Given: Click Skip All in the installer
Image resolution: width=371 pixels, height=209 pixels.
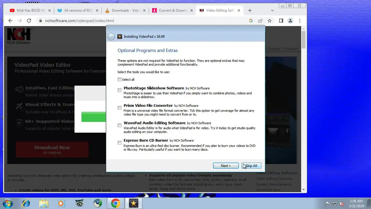Looking at the screenshot, I should point(251,166).
